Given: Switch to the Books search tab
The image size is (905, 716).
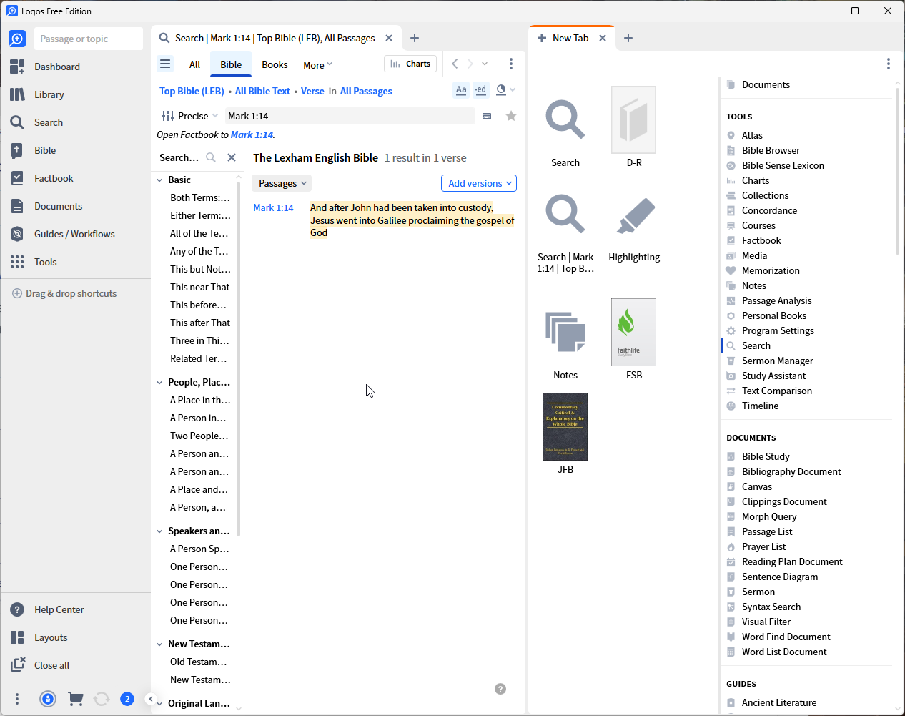Looking at the screenshot, I should [275, 64].
